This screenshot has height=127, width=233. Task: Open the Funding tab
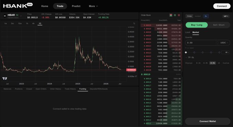[83, 89]
